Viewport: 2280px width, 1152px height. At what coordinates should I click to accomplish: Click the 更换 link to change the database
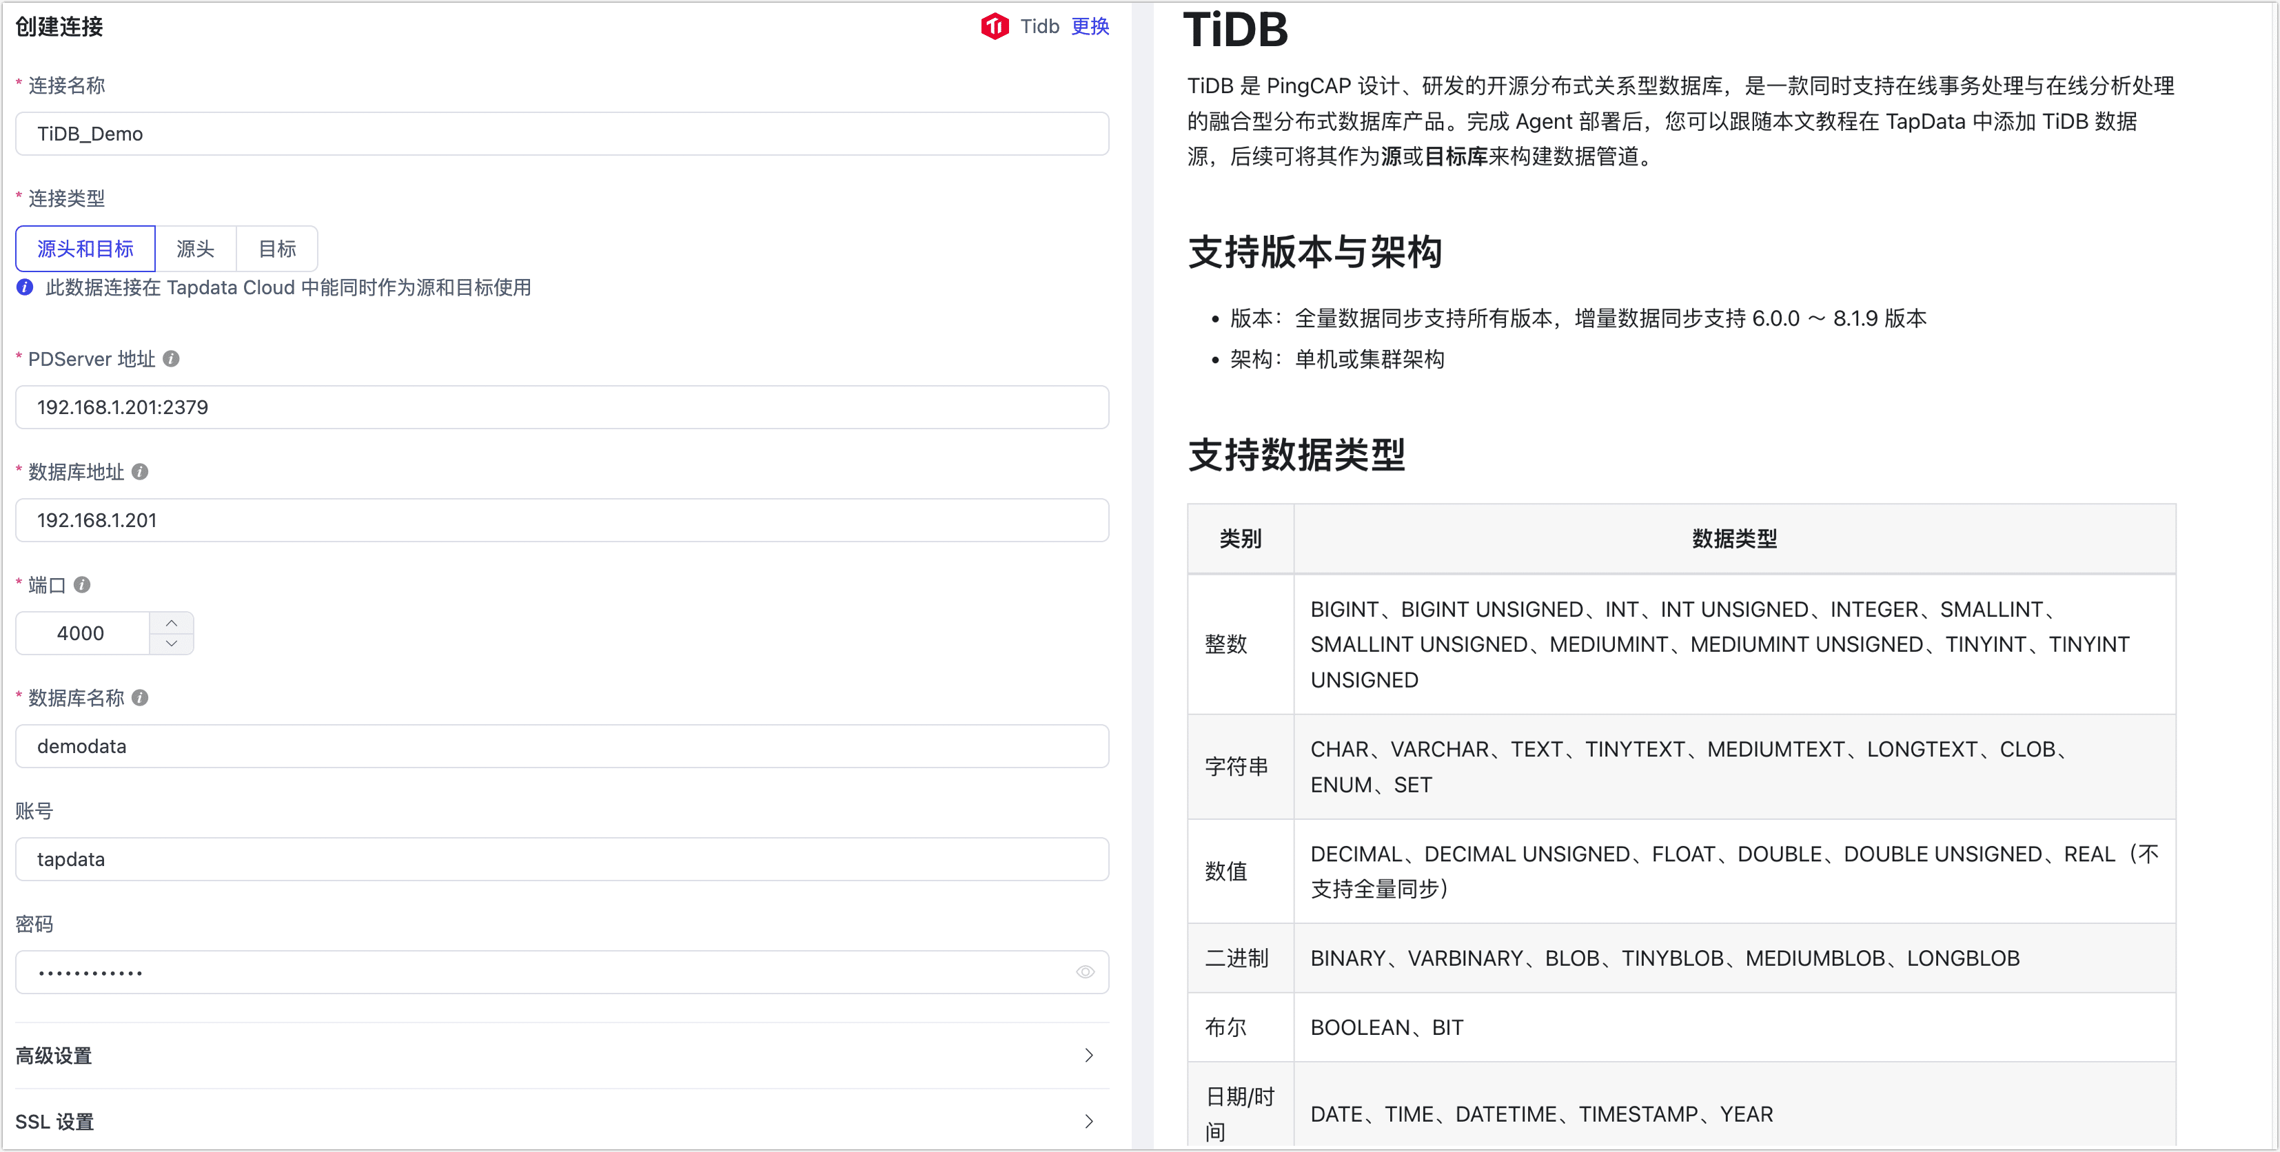pyautogui.click(x=1090, y=27)
